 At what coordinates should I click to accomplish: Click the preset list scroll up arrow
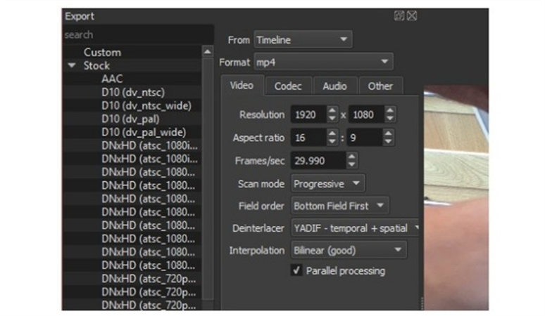click(x=207, y=52)
